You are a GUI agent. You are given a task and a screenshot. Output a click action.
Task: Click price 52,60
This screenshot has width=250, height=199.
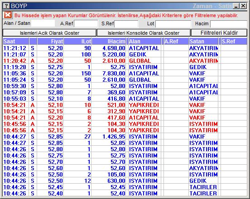point(56,168)
